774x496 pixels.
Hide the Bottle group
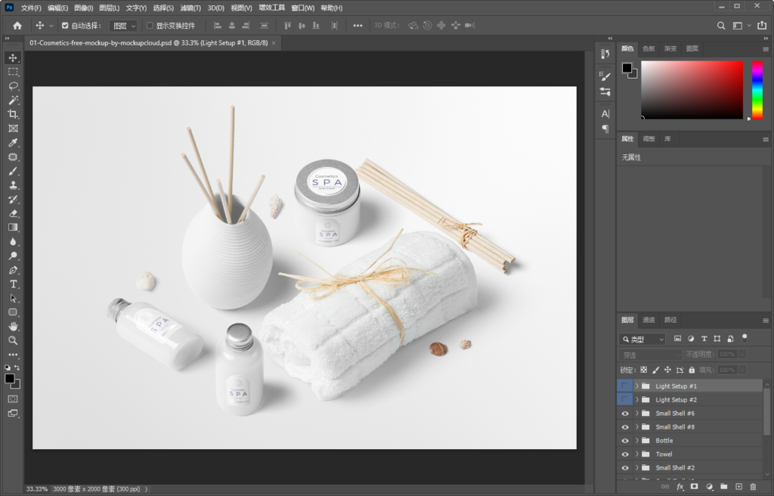coord(625,441)
